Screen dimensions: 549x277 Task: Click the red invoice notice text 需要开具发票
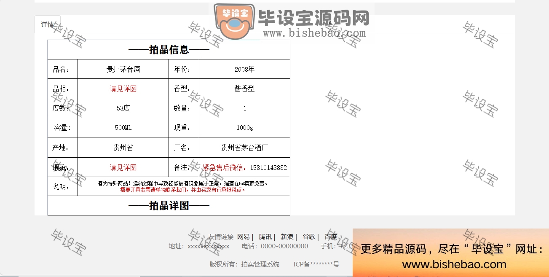[183, 190]
